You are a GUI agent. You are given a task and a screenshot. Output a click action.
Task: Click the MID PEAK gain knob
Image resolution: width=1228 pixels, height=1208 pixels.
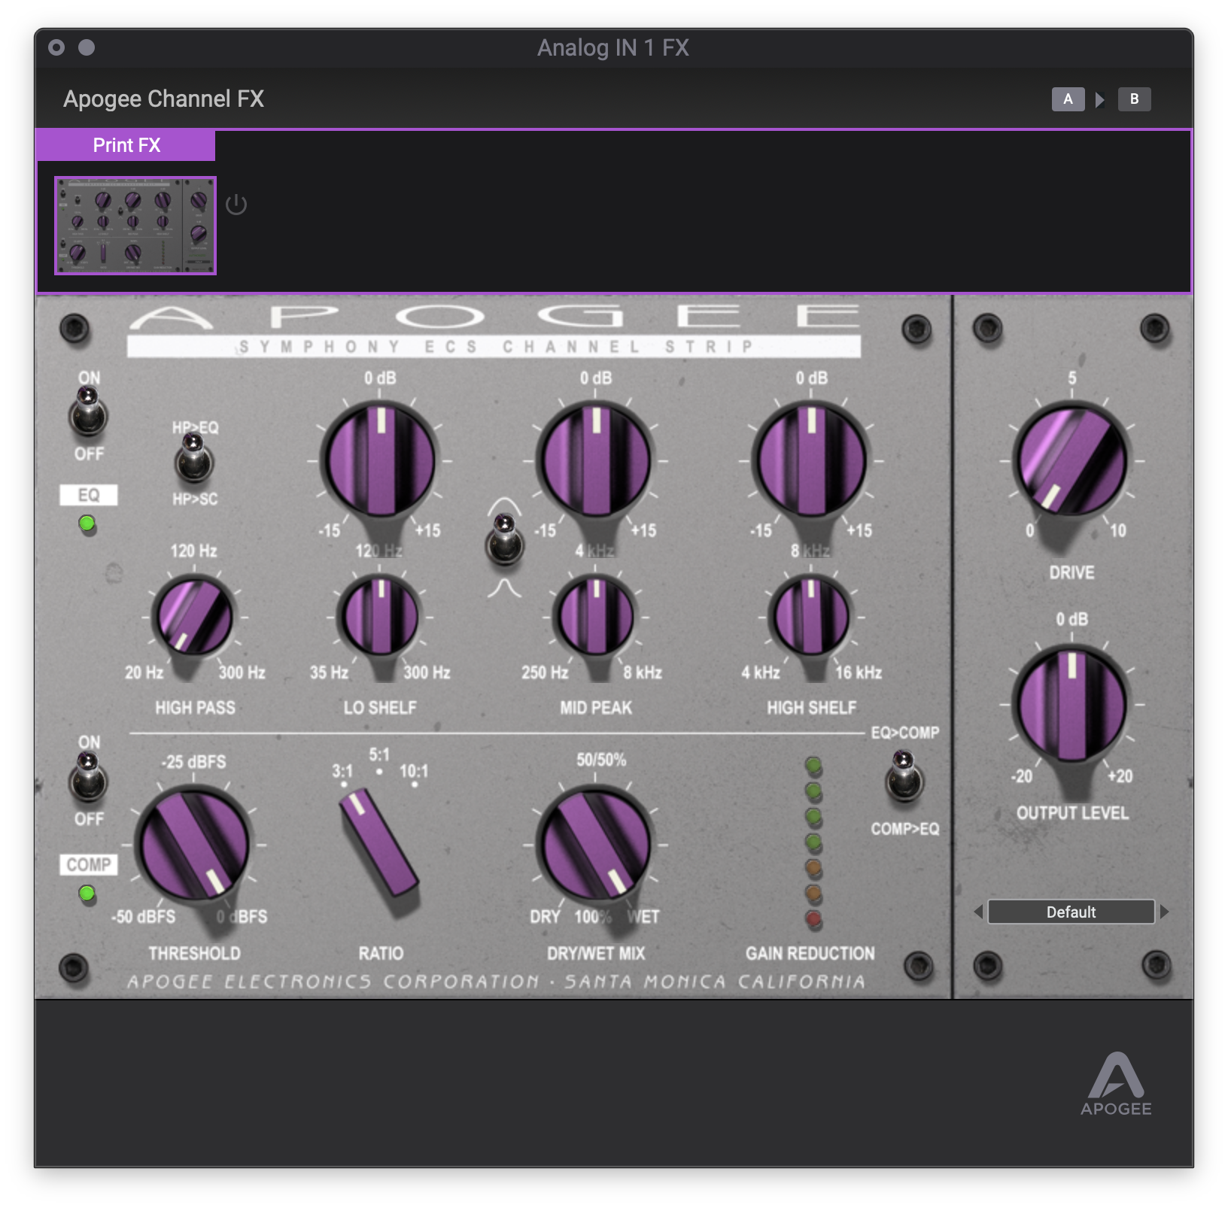pyautogui.click(x=596, y=460)
